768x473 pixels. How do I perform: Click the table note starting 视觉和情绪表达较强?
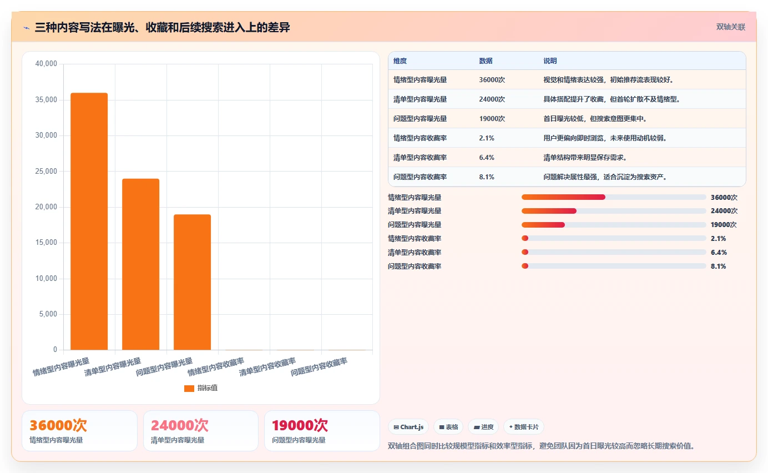click(608, 80)
